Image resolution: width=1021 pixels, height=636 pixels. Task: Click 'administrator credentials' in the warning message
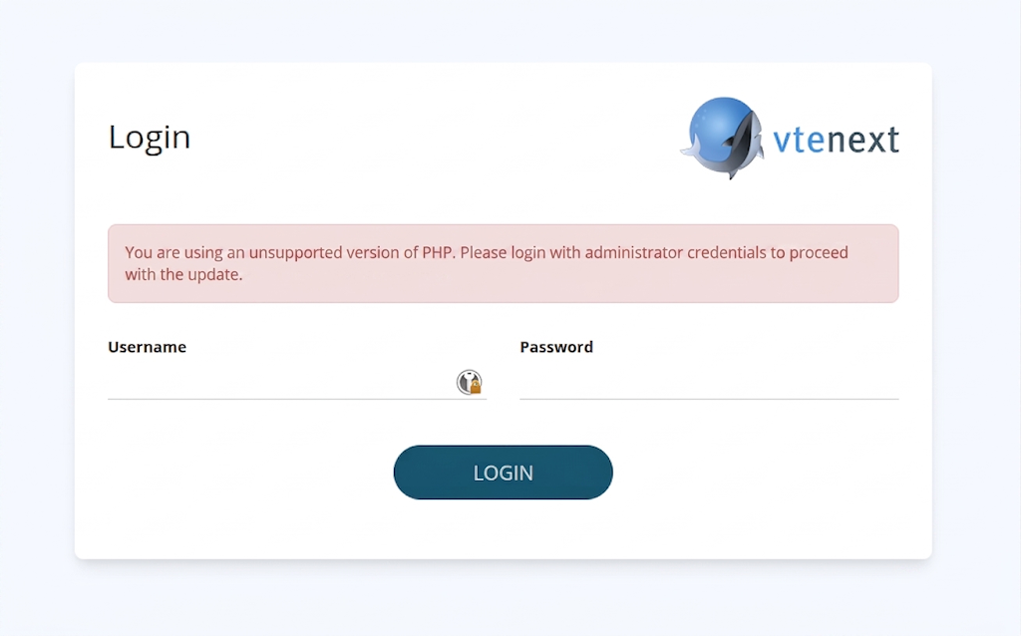click(x=675, y=252)
